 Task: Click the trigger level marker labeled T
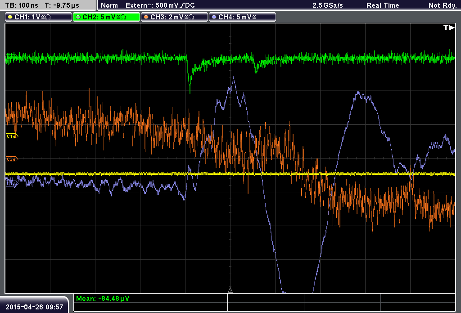click(x=449, y=27)
